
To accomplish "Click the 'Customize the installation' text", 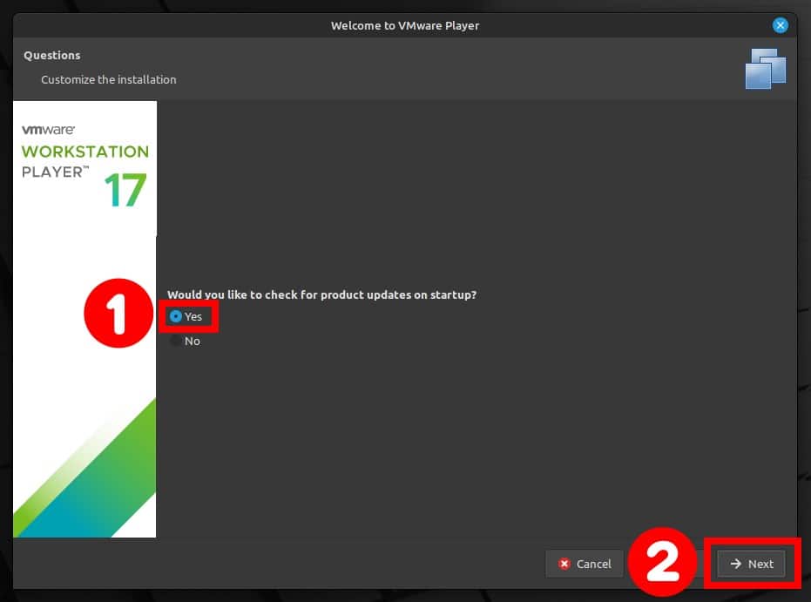I will (109, 79).
